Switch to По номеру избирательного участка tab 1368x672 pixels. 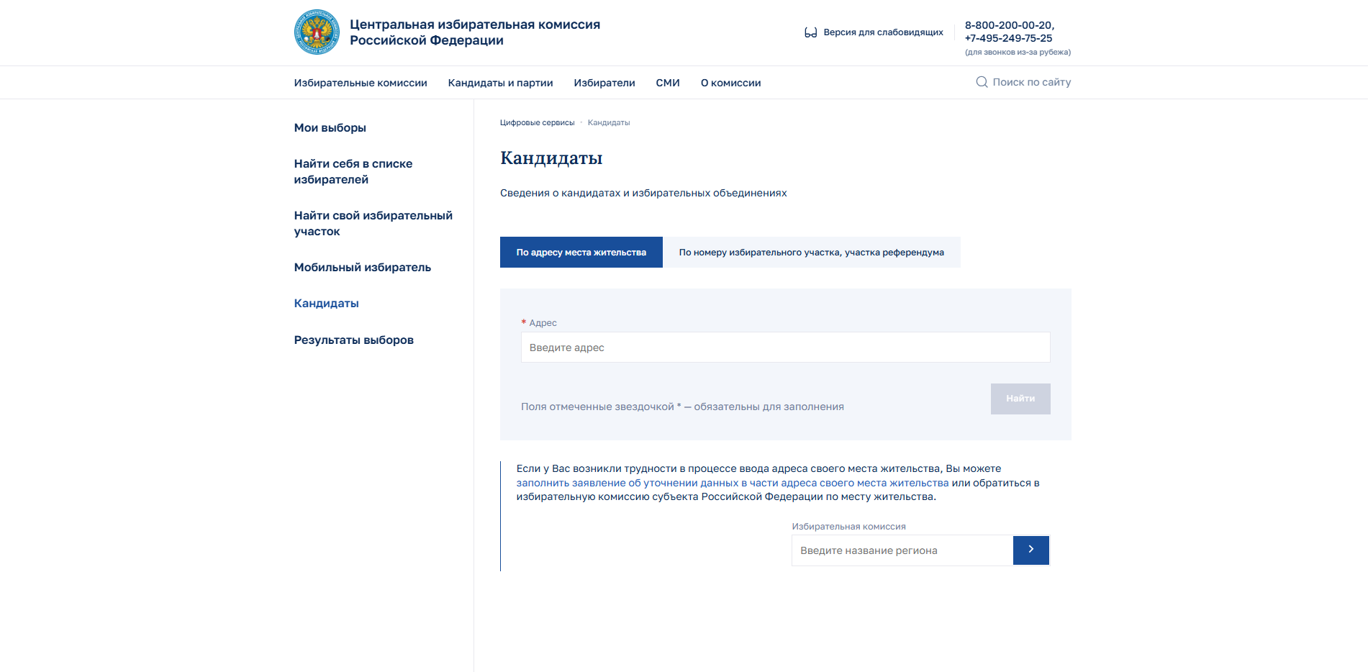click(811, 253)
